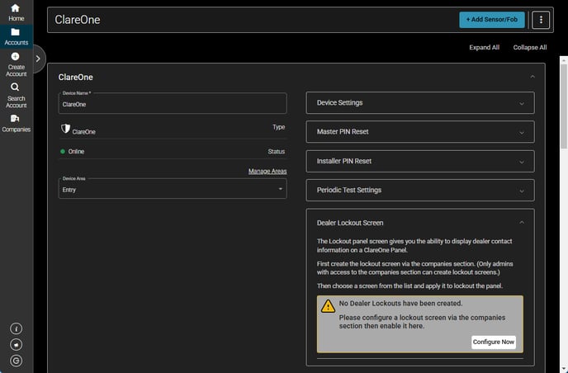The image size is (568, 373).
Task: Click the 'Status' label text
Action: (x=276, y=151)
